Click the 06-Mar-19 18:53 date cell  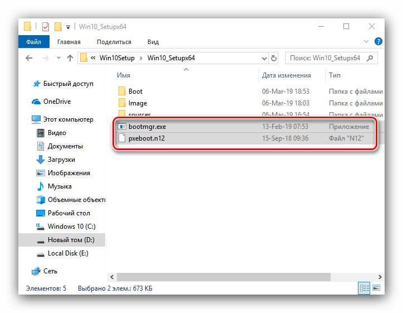(x=286, y=92)
